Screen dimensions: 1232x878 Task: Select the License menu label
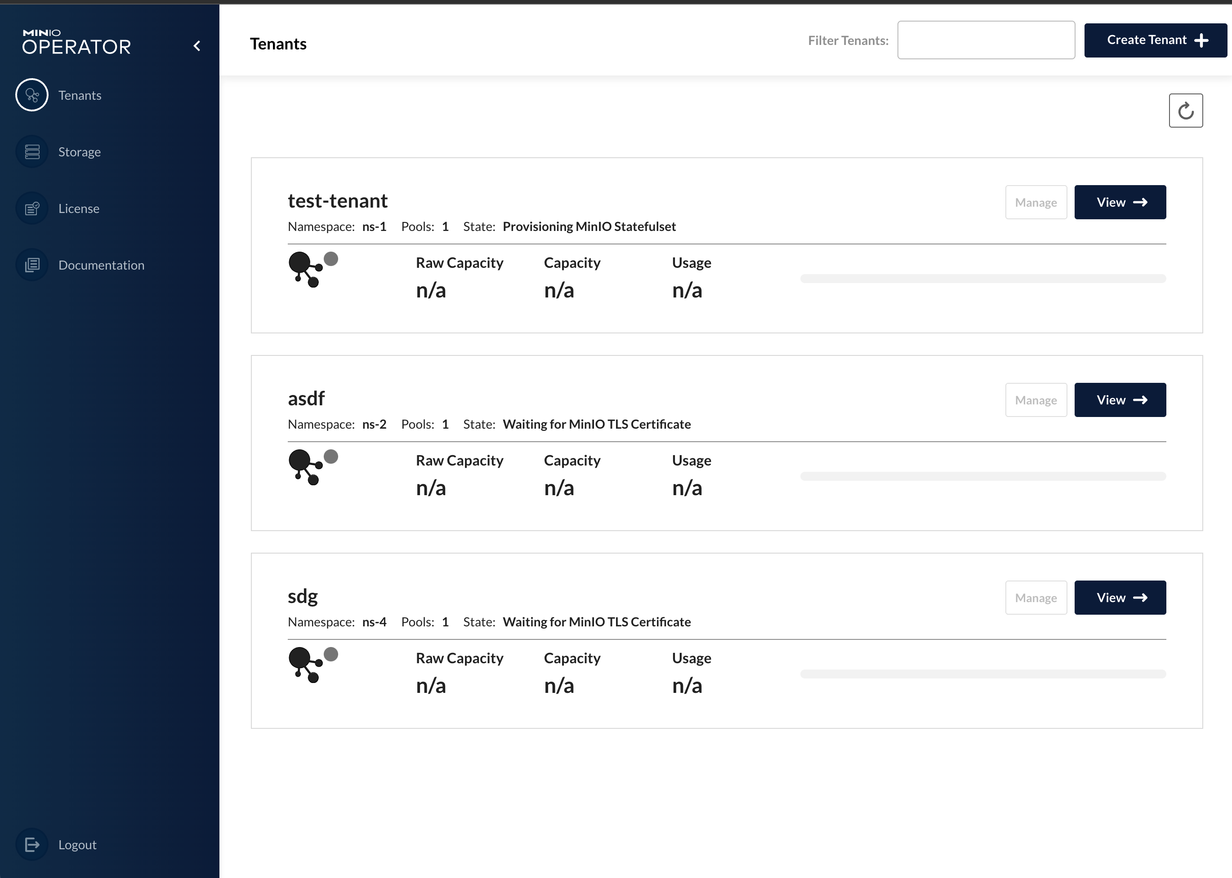click(x=79, y=208)
